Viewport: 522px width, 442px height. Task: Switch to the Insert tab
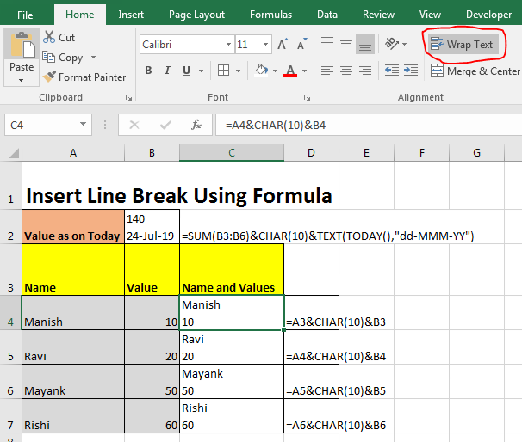coord(131,15)
